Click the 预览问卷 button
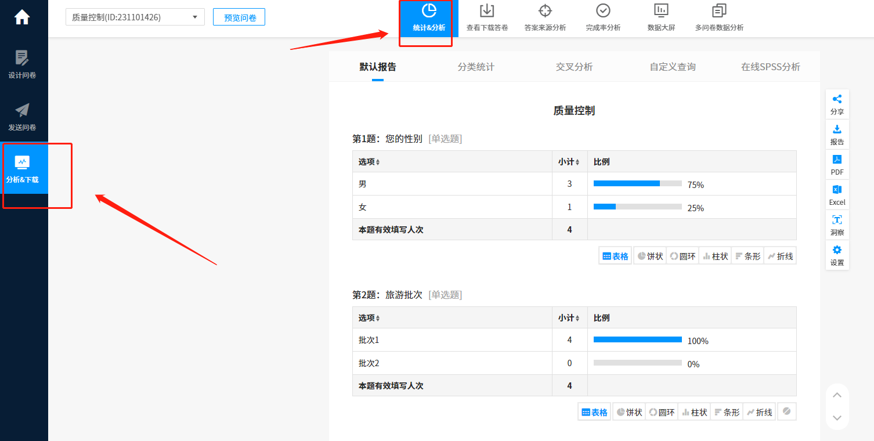Screen dimensions: 874x441 pyautogui.click(x=239, y=17)
